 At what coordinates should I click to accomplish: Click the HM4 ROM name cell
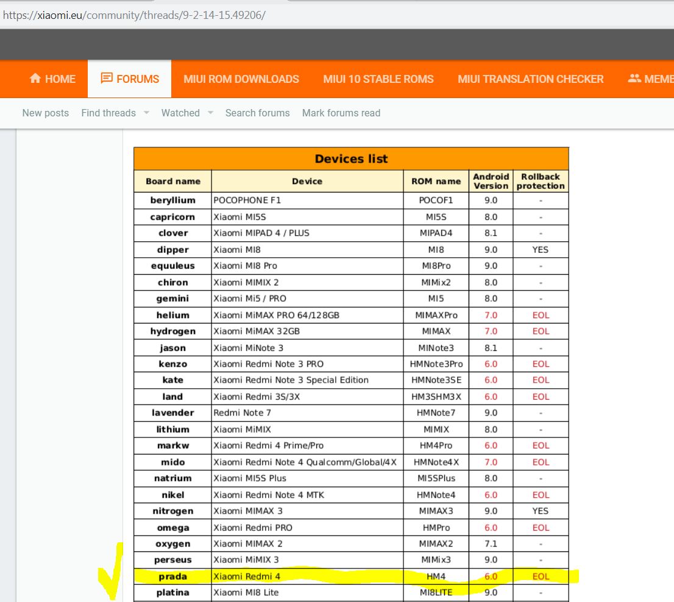coord(436,576)
